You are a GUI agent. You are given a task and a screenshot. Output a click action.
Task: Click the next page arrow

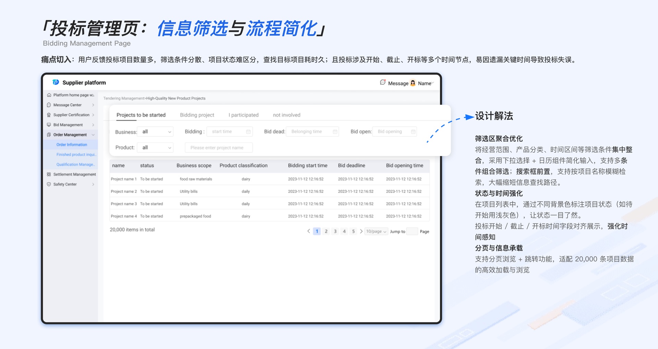tap(361, 232)
